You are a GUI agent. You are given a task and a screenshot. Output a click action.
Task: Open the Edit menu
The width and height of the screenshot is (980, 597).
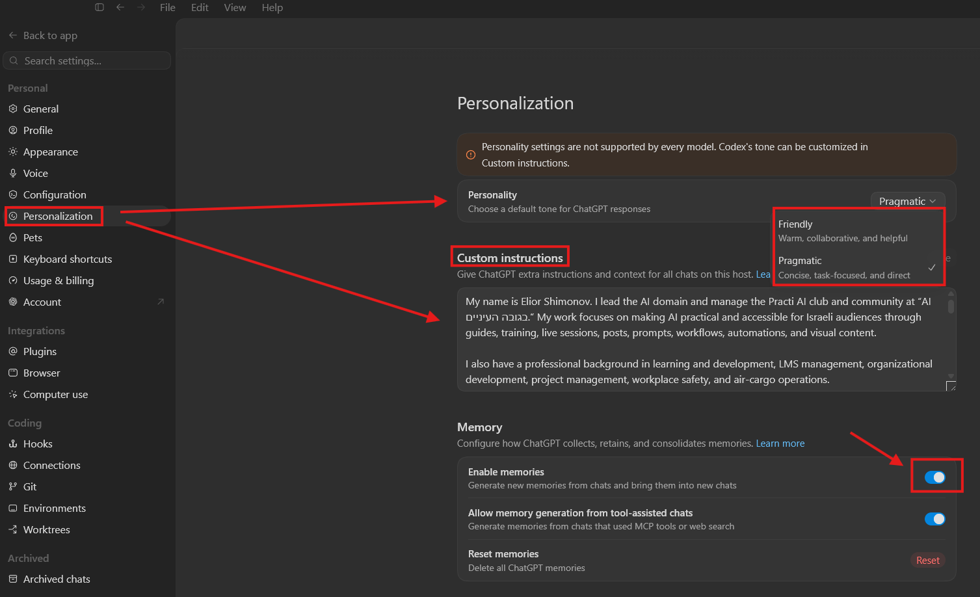click(x=200, y=7)
